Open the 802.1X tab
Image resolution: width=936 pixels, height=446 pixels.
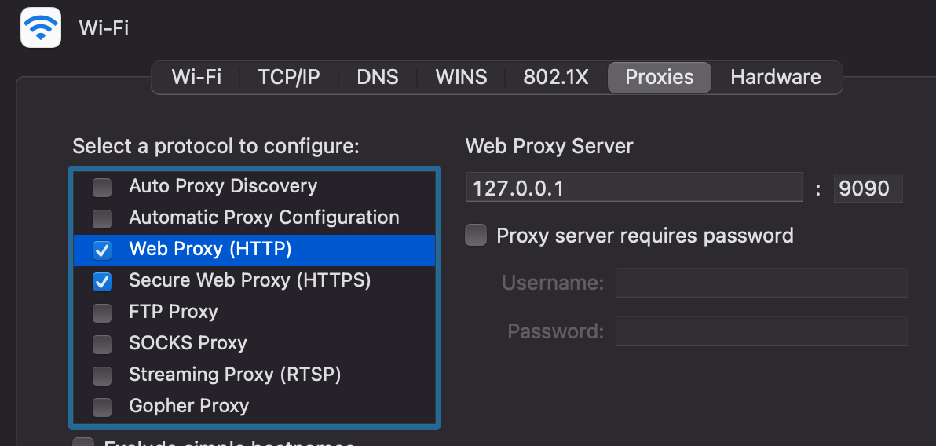[556, 78]
